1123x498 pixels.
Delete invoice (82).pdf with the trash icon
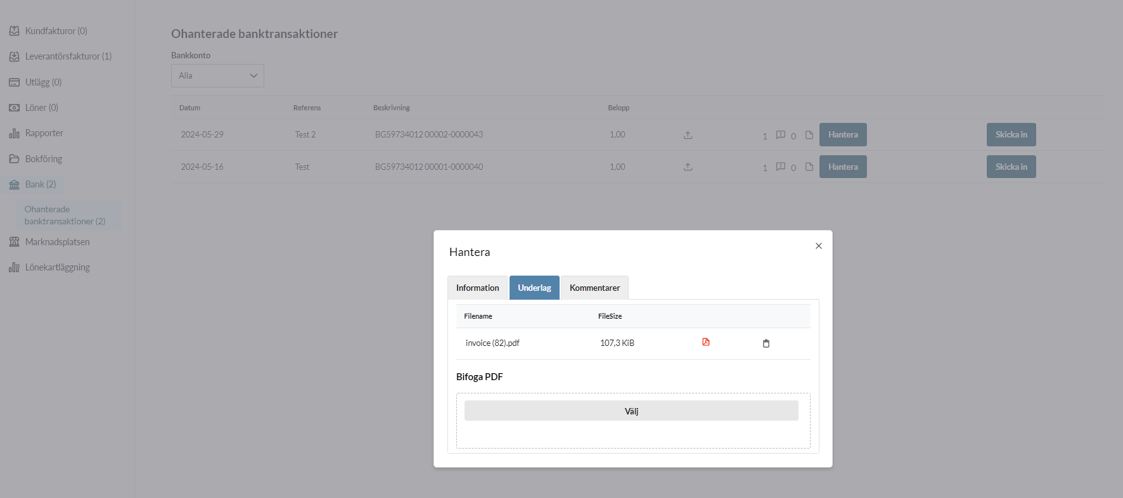point(766,343)
